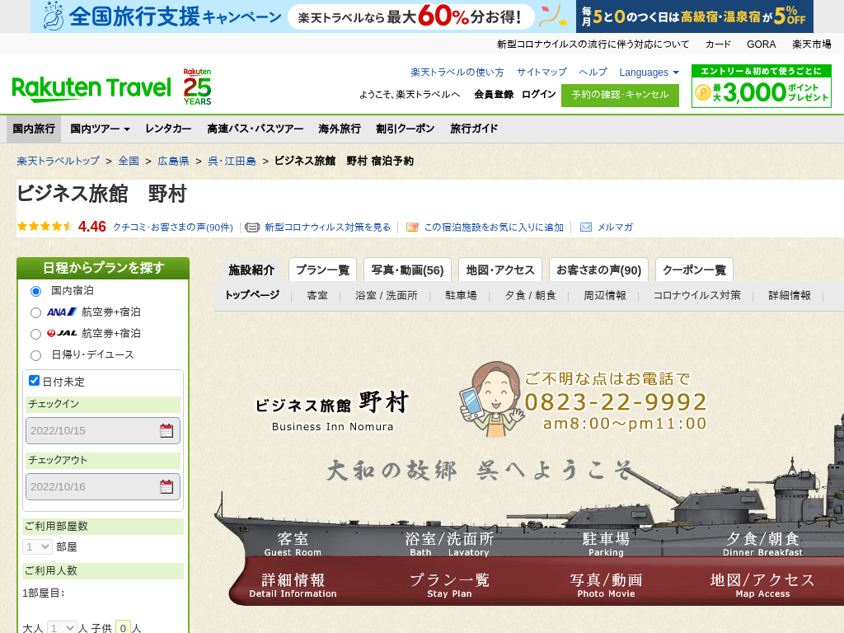
Task: Open the 旅行ガイド nav item
Action: click(x=474, y=129)
